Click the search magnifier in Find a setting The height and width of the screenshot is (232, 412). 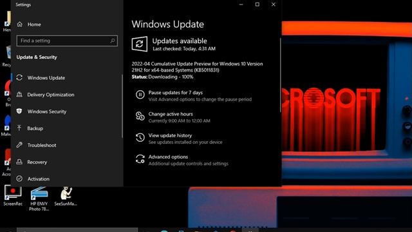click(113, 41)
